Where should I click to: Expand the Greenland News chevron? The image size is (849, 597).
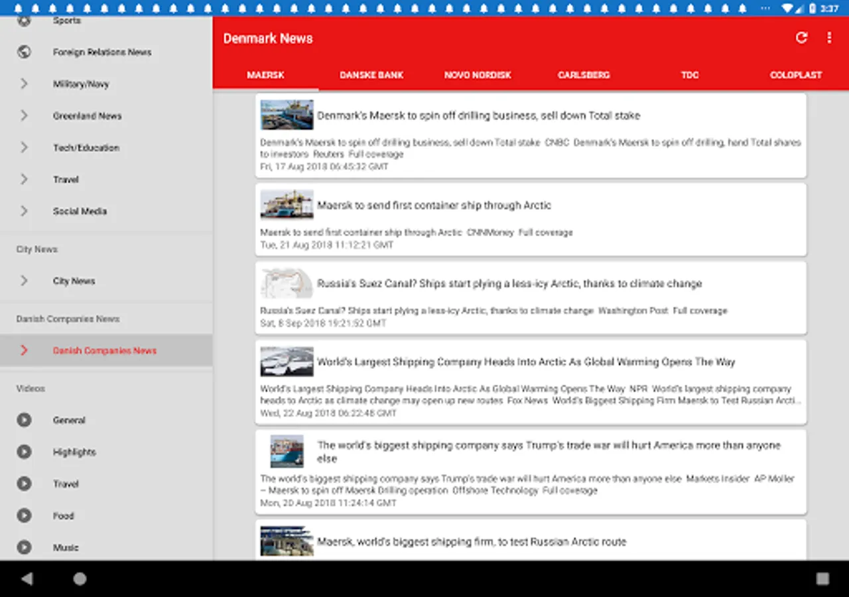pos(24,115)
